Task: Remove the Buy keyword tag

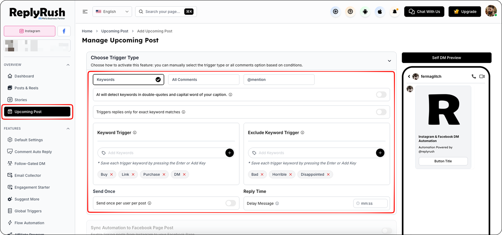Action: click(x=111, y=174)
